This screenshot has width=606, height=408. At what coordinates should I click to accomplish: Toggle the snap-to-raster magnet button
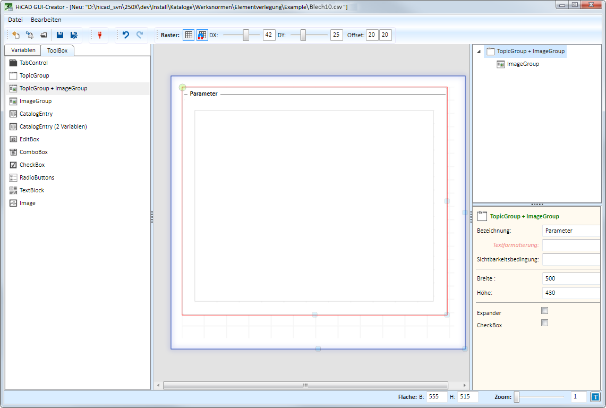(x=202, y=35)
